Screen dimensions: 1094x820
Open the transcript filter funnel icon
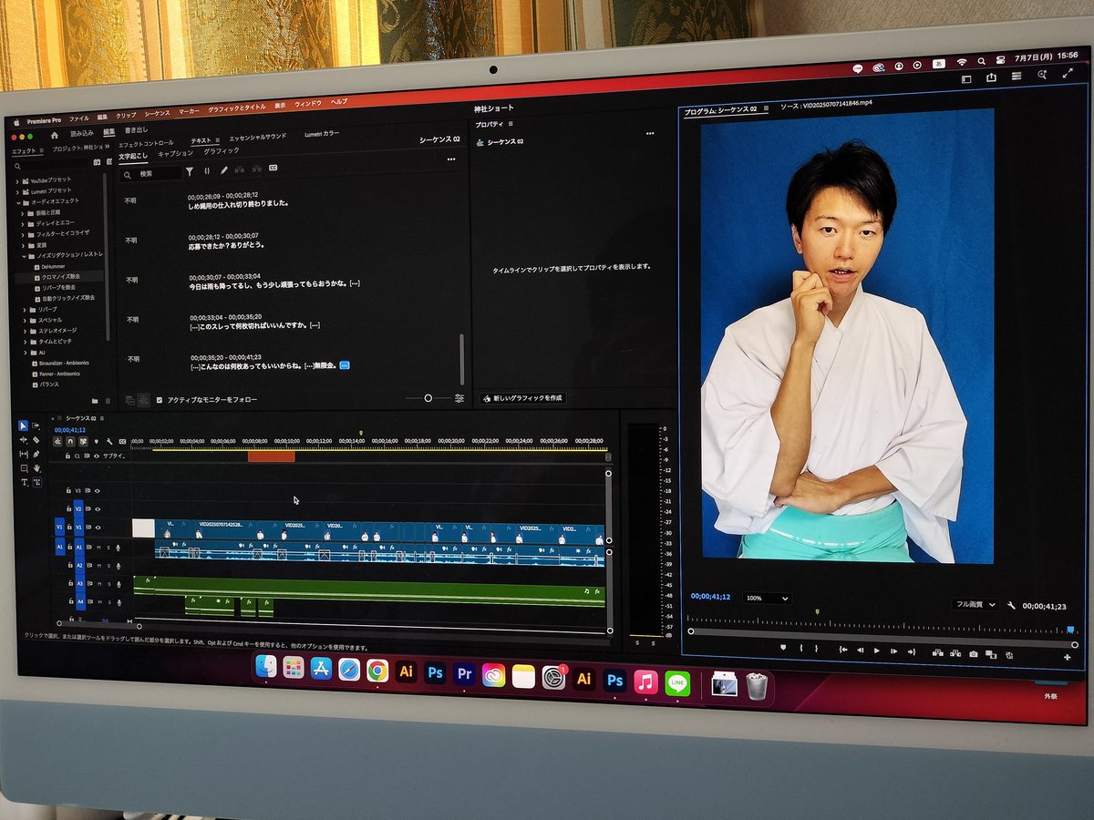click(190, 170)
